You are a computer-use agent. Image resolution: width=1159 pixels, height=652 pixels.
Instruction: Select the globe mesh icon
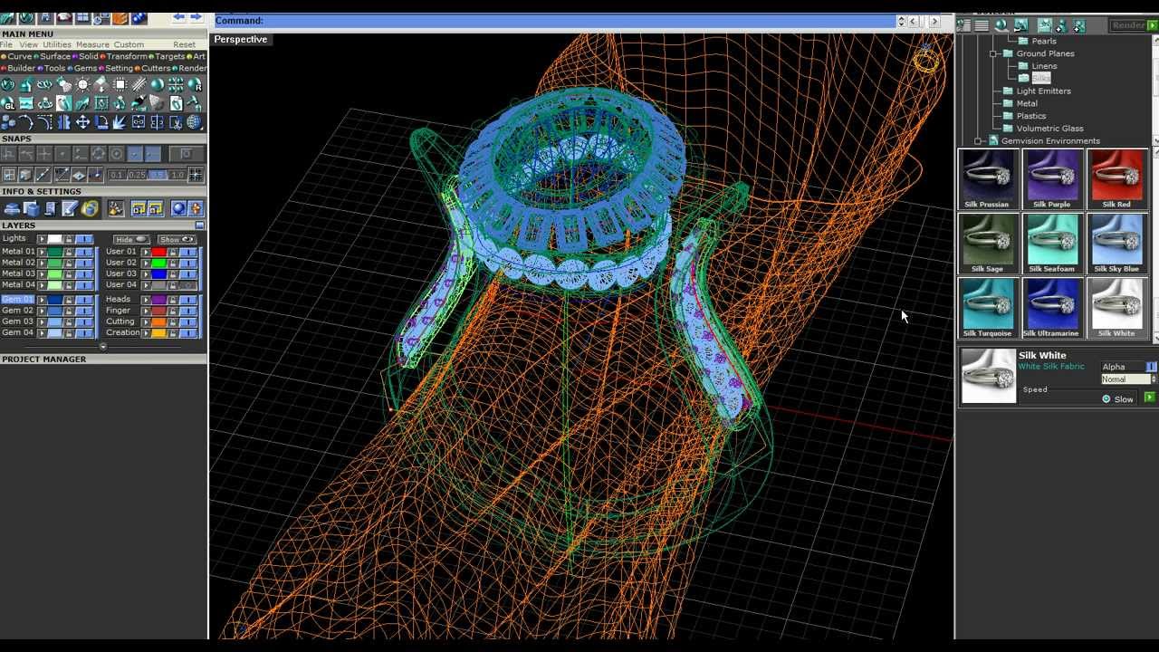pos(194,121)
